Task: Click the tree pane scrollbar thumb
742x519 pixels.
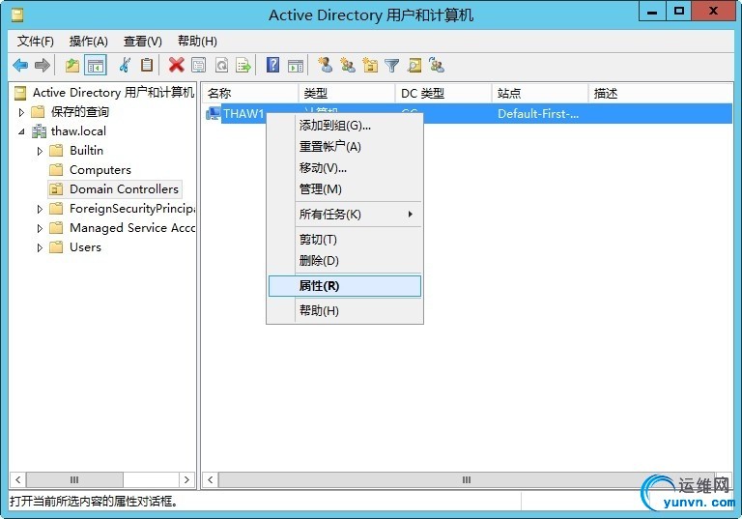Action: (74, 479)
